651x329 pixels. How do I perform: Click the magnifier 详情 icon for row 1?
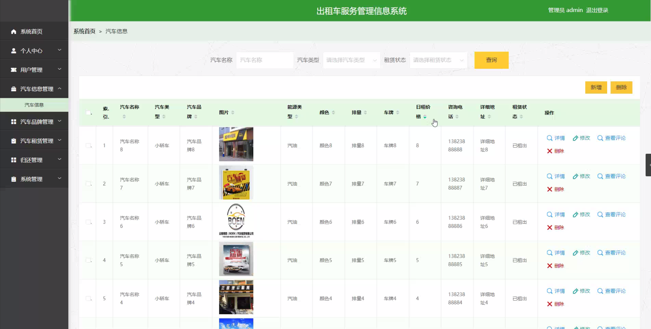tap(549, 138)
